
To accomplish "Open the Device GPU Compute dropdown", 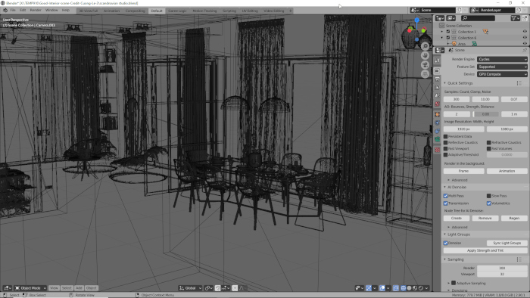I will [502, 74].
